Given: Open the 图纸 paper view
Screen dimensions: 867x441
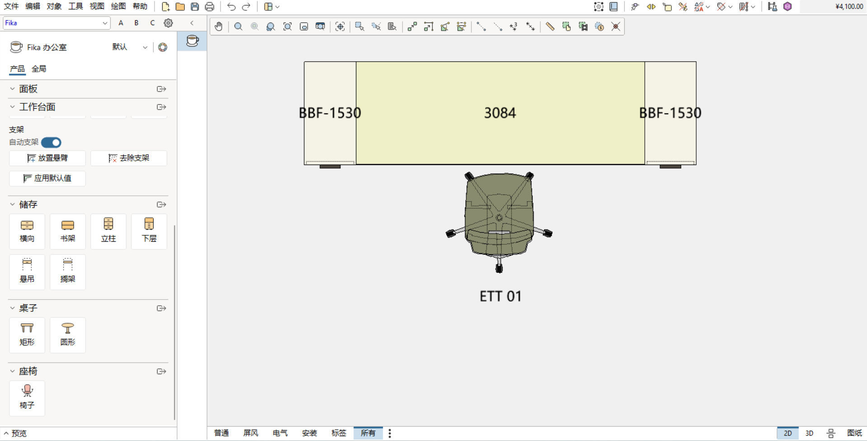Looking at the screenshot, I should tap(854, 433).
